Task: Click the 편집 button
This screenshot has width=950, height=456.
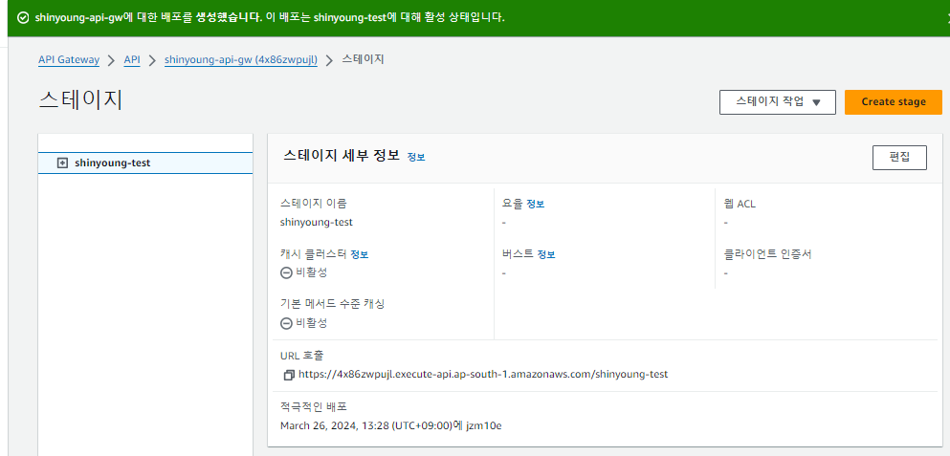Action: coord(899,158)
